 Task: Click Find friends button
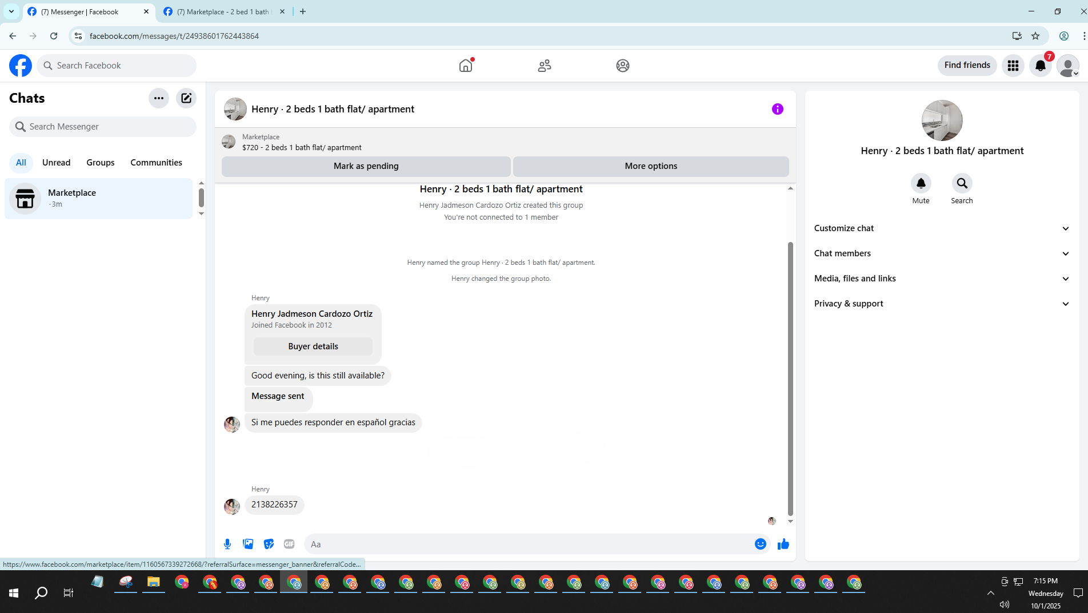[967, 65]
